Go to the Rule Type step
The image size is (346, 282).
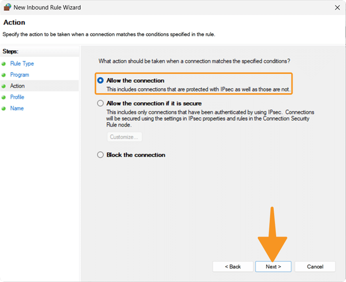[22, 63]
